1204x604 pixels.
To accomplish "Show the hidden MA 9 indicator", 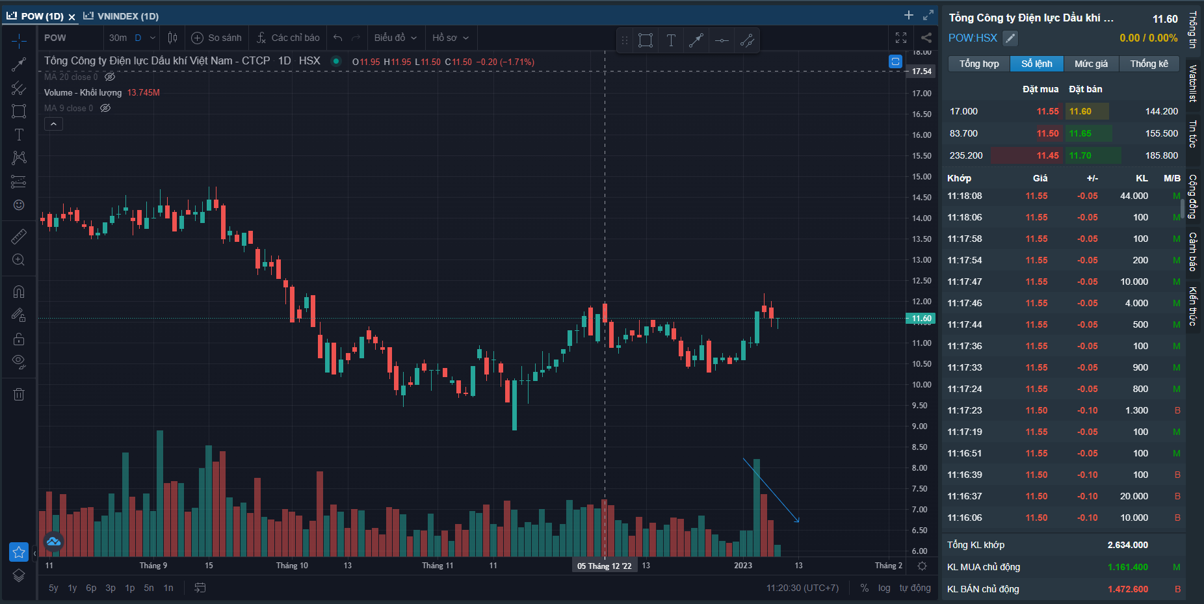I will pos(105,108).
